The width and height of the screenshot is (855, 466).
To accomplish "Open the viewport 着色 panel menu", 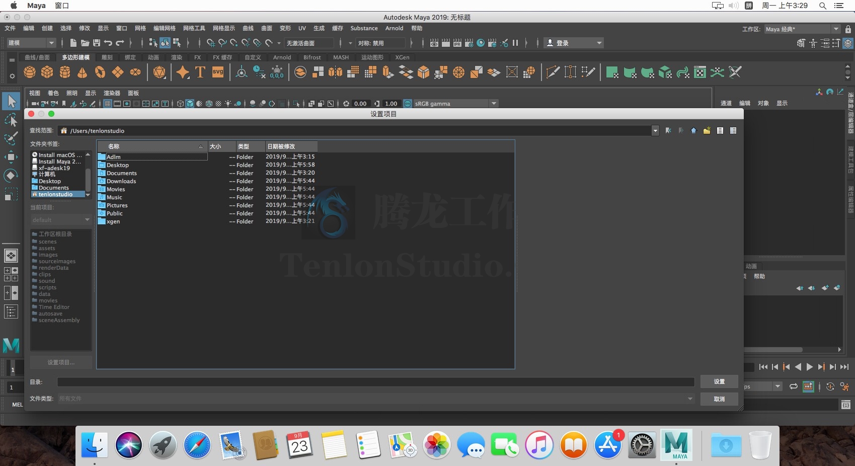I will coord(53,93).
